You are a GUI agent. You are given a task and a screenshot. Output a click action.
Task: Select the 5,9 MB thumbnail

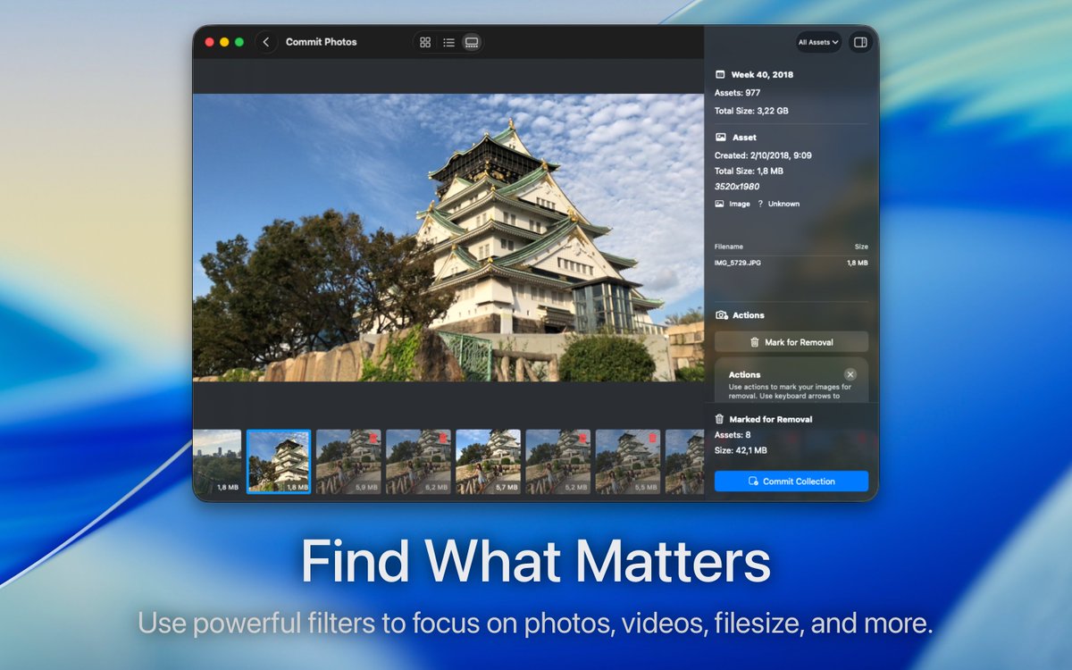(348, 462)
